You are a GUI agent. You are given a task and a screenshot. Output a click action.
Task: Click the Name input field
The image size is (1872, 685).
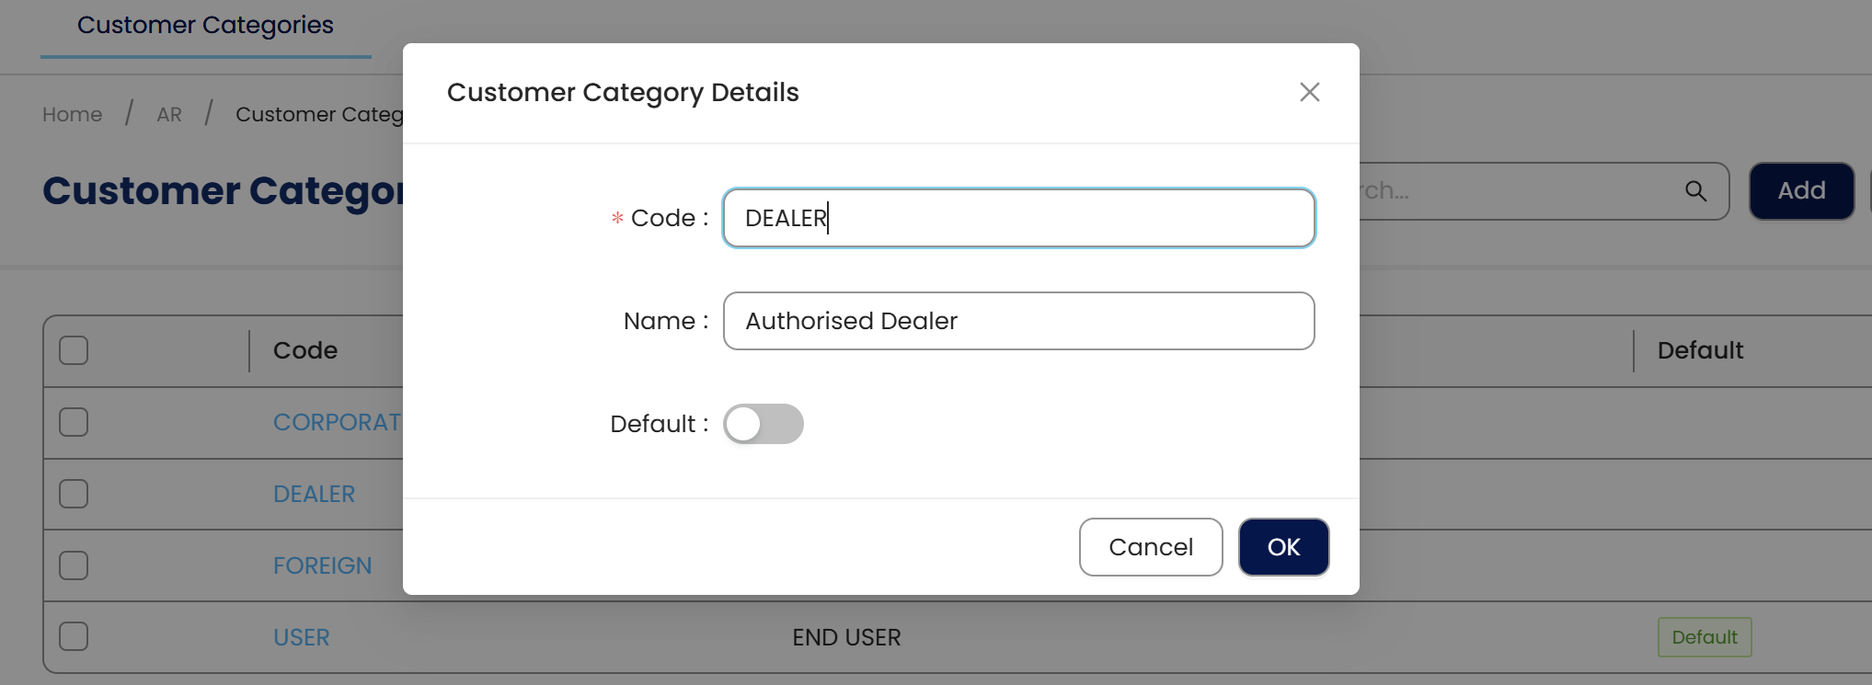tap(1018, 321)
